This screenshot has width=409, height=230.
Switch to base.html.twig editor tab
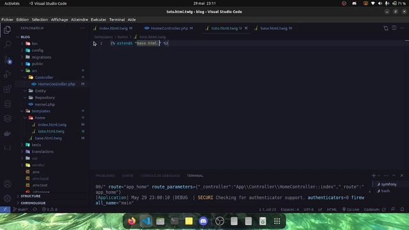(x=274, y=28)
